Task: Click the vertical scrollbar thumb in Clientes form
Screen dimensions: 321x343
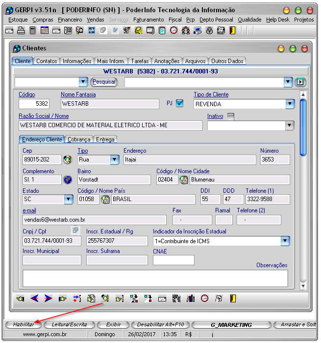Action: point(303,127)
